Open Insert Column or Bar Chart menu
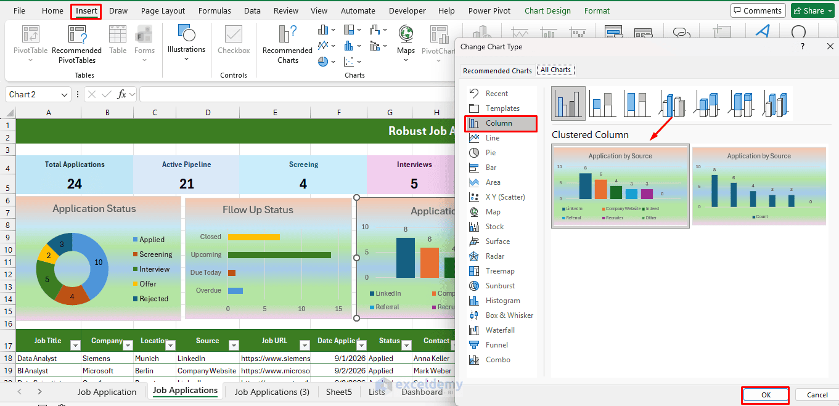The image size is (839, 406). tap(326, 30)
